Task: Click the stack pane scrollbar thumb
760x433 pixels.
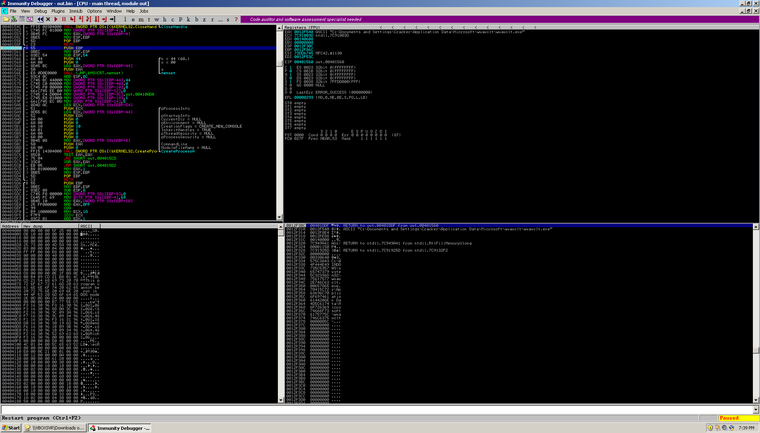Action: 756,350
